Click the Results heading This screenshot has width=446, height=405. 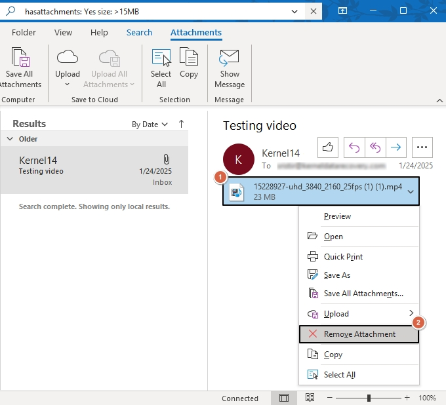pos(30,124)
